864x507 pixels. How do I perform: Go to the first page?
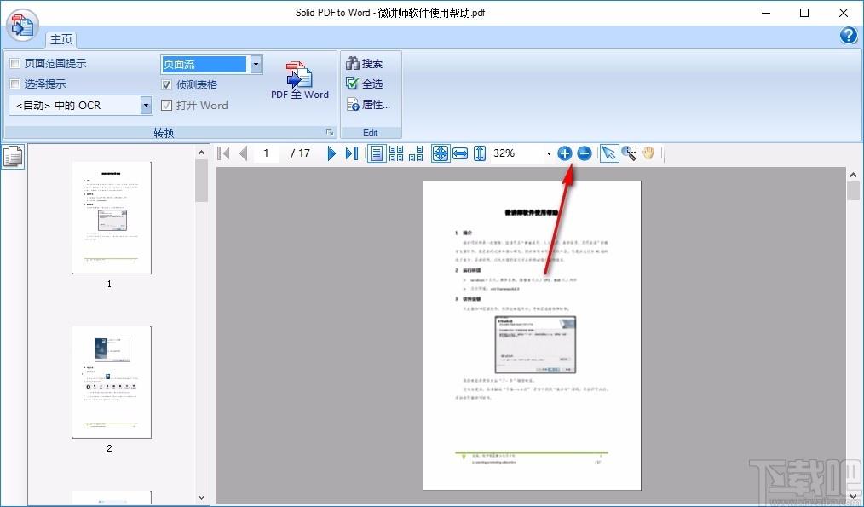click(x=224, y=153)
